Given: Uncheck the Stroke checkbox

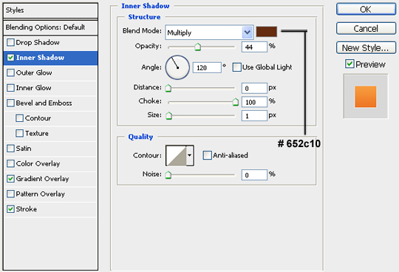Looking at the screenshot, I should pos(10,209).
